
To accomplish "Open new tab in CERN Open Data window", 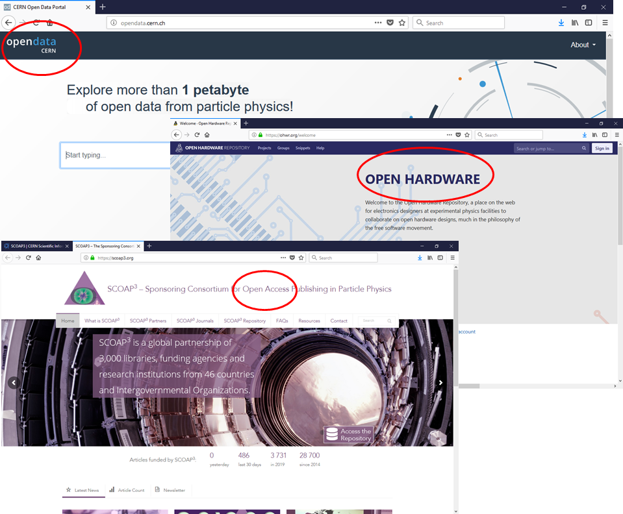I will pos(103,6).
